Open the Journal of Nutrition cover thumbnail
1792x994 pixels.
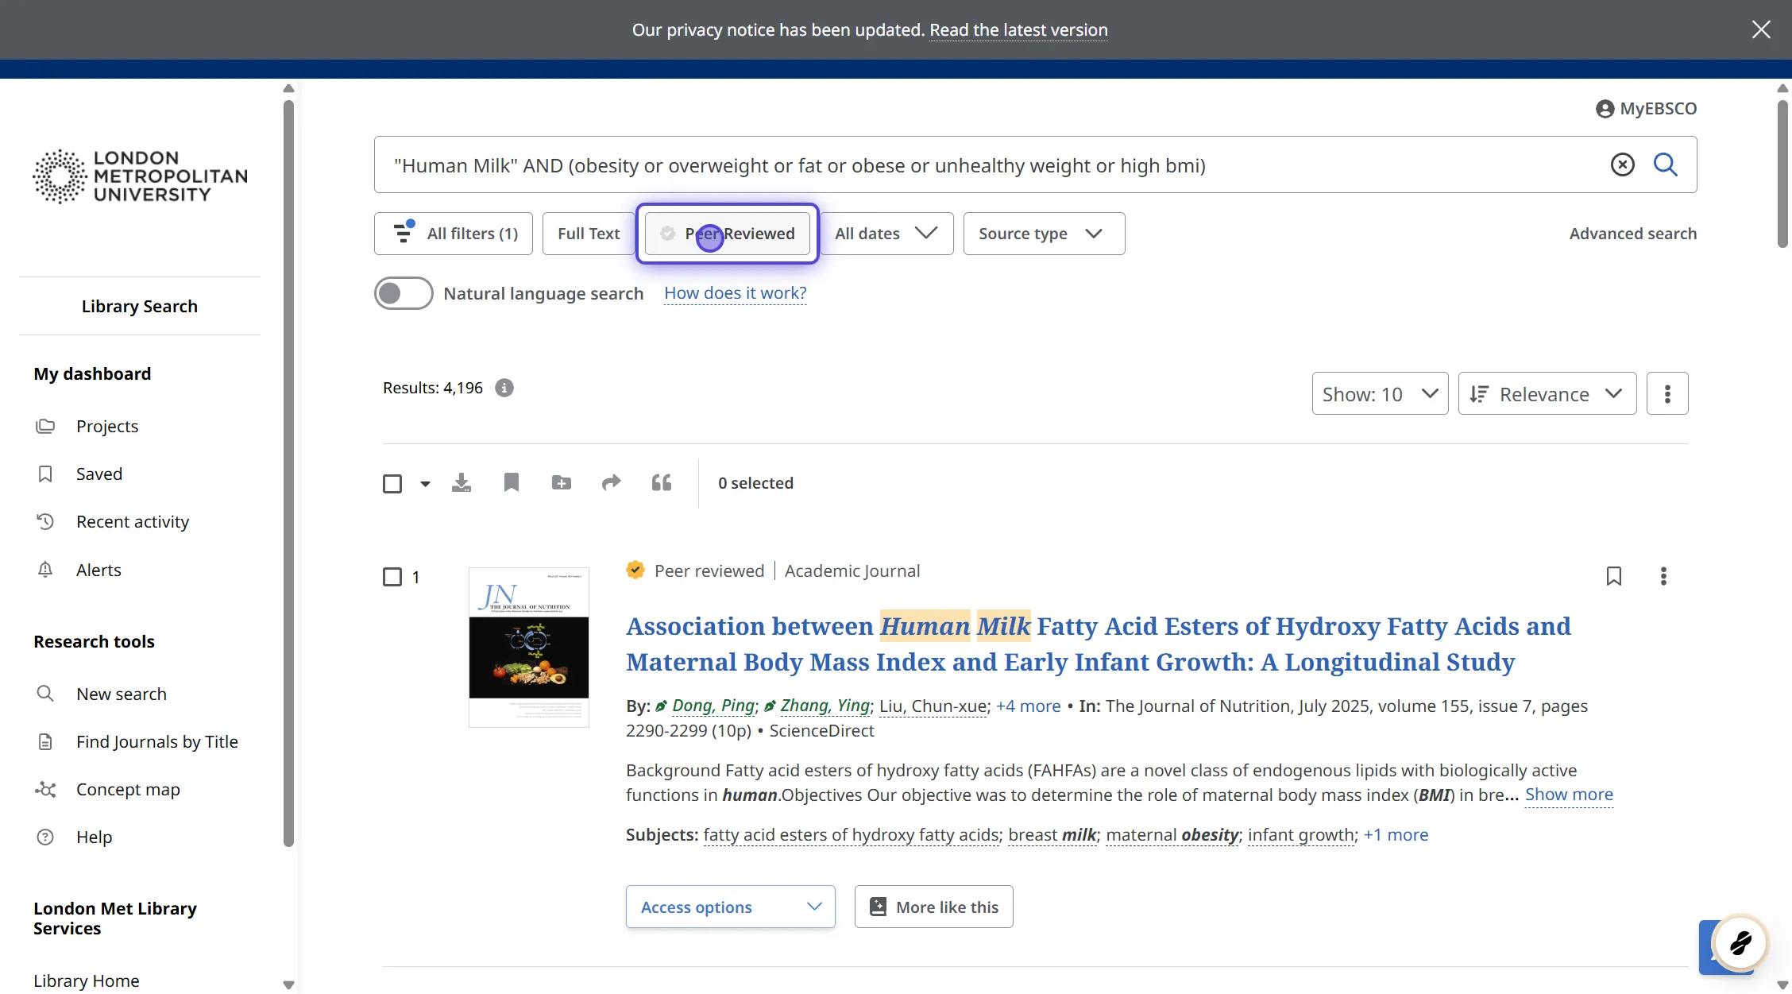coord(529,647)
